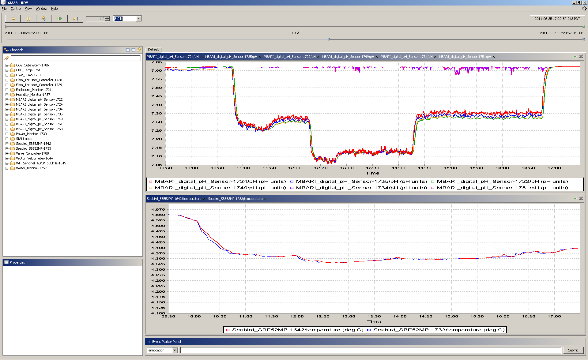The image size is (588, 360).
Task: Expand the SIAM-node tree entry
Action: [x=7, y=139]
